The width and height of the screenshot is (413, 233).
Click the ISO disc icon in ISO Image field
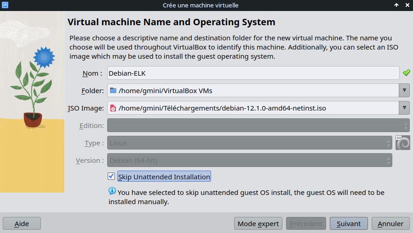113,108
